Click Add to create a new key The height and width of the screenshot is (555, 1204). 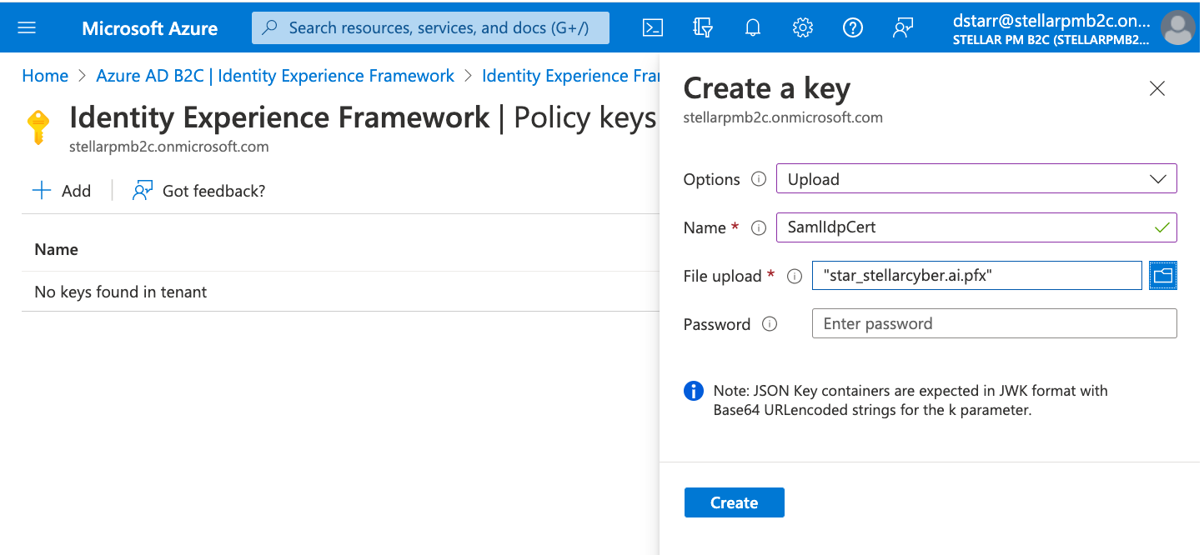coord(61,190)
